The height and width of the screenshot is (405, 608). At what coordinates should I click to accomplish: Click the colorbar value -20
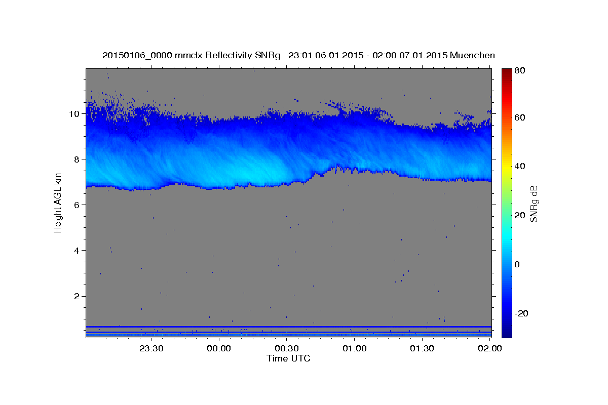click(x=521, y=313)
